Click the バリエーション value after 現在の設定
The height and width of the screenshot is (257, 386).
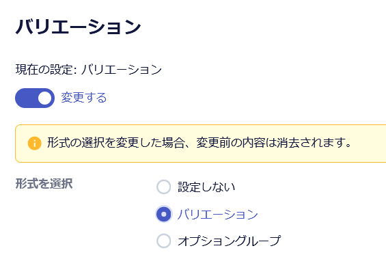(122, 70)
